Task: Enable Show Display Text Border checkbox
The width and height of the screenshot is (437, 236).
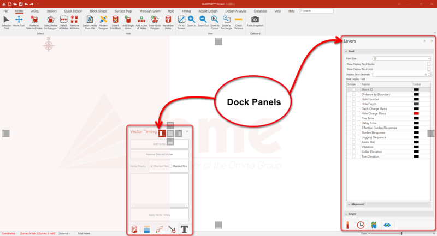Action: (429, 64)
